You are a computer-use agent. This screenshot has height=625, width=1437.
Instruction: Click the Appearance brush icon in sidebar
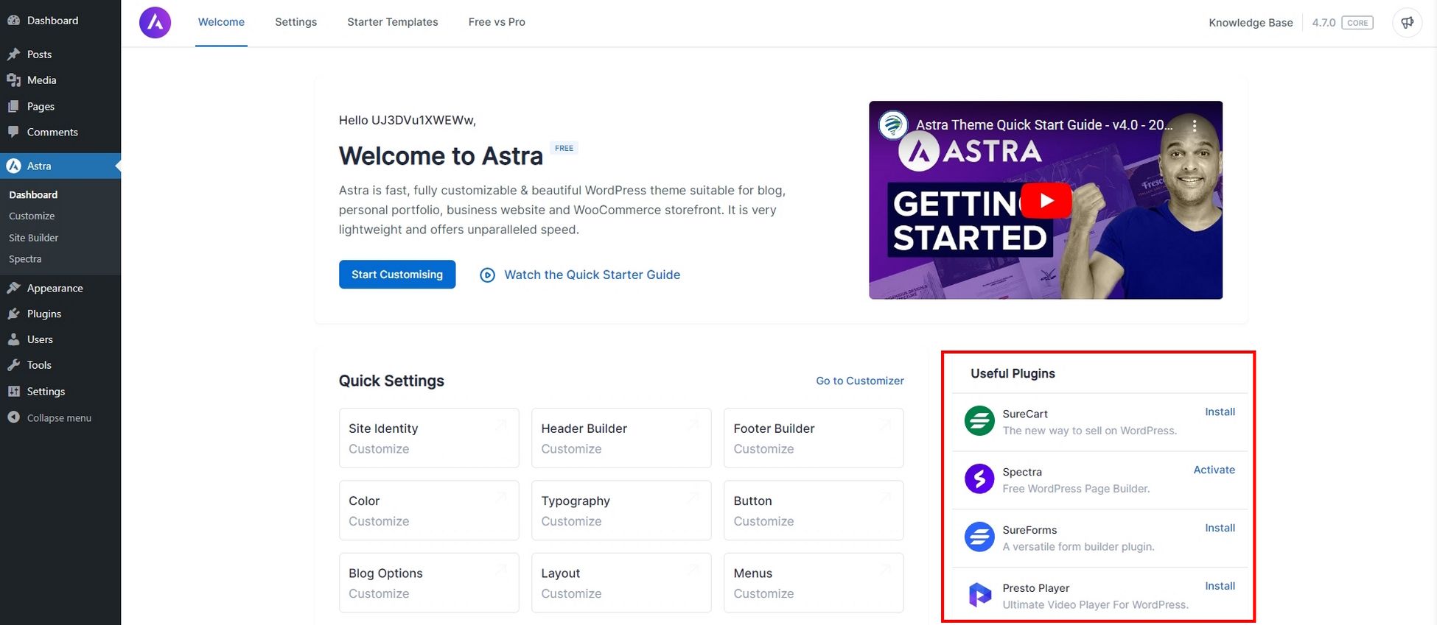[13, 289]
